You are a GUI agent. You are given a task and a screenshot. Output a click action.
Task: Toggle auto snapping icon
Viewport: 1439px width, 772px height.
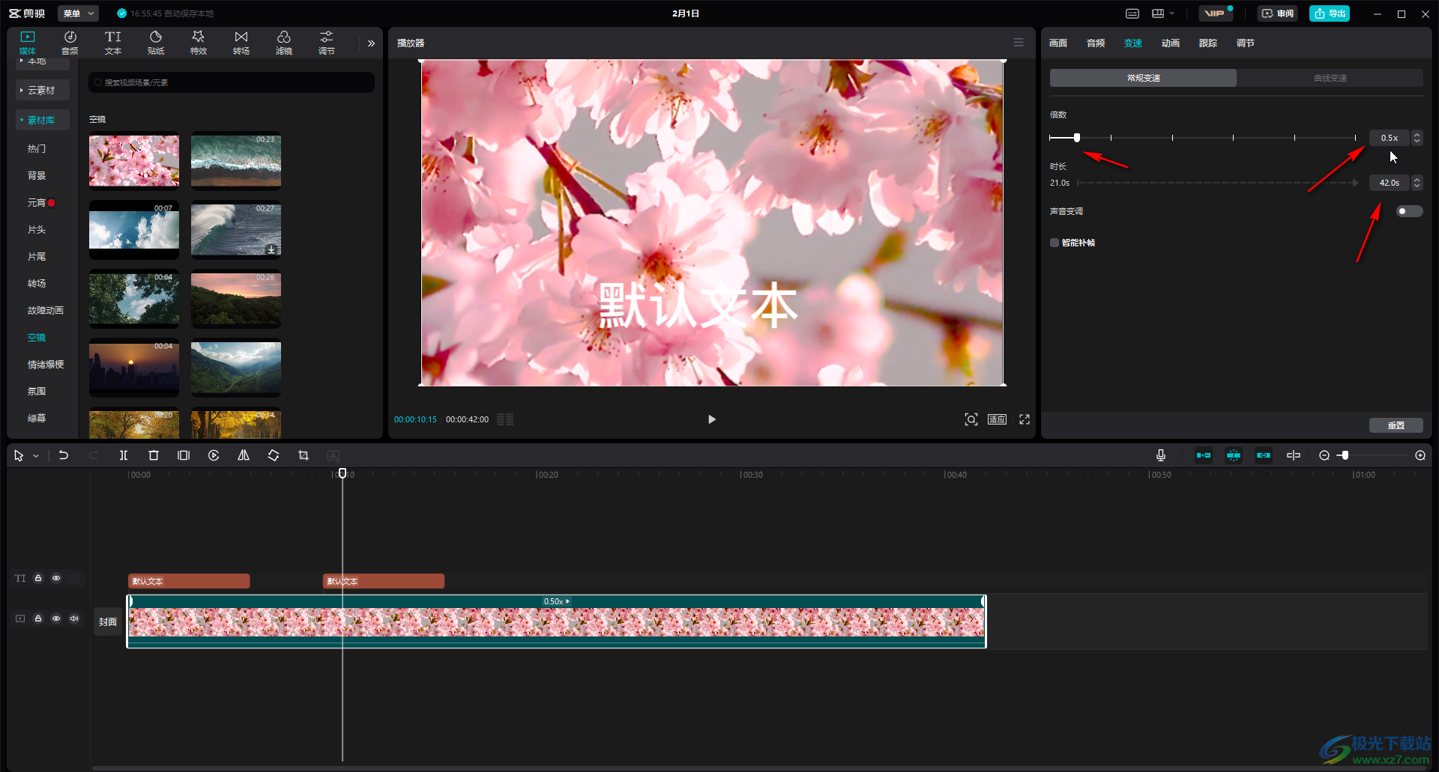(x=1234, y=455)
